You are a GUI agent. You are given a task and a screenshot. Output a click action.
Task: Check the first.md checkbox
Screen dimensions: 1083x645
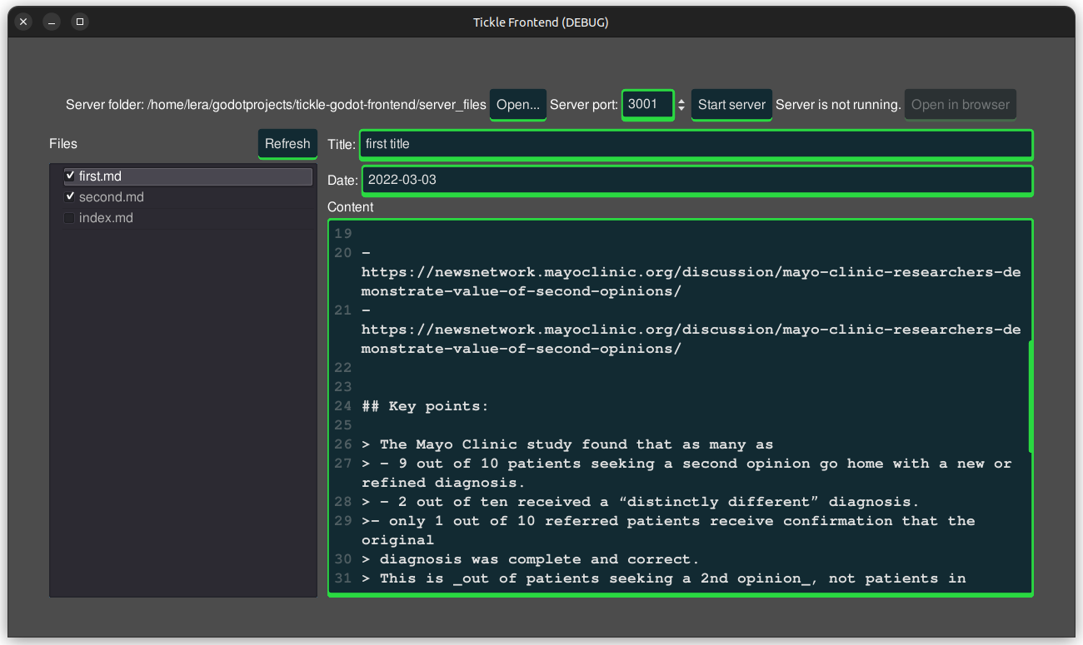coord(70,176)
